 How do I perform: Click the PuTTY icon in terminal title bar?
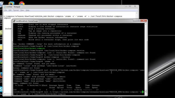(14, 21)
